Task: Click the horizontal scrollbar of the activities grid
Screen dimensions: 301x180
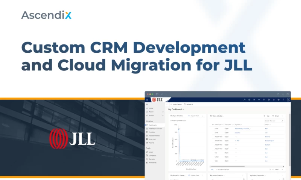Action: [x=228, y=166]
